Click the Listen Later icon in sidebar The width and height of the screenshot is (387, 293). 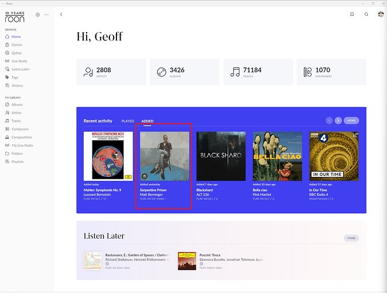(x=7, y=69)
